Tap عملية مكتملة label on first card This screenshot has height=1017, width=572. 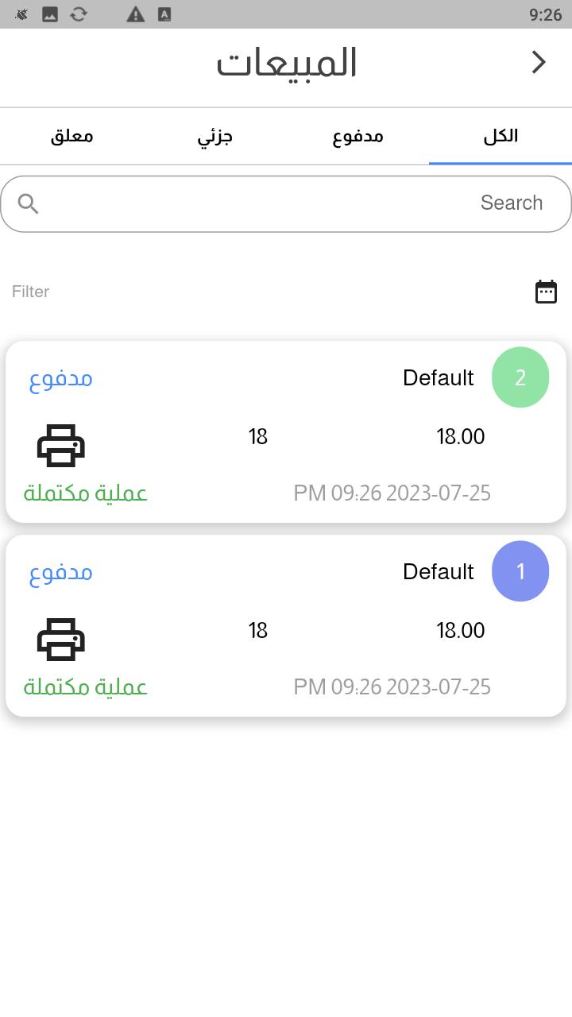coord(85,493)
